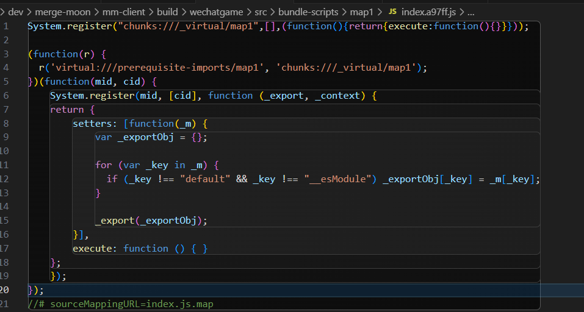Image resolution: width=584 pixels, height=312 pixels.
Task: Click the build breadcrumb item
Action: tap(168, 12)
